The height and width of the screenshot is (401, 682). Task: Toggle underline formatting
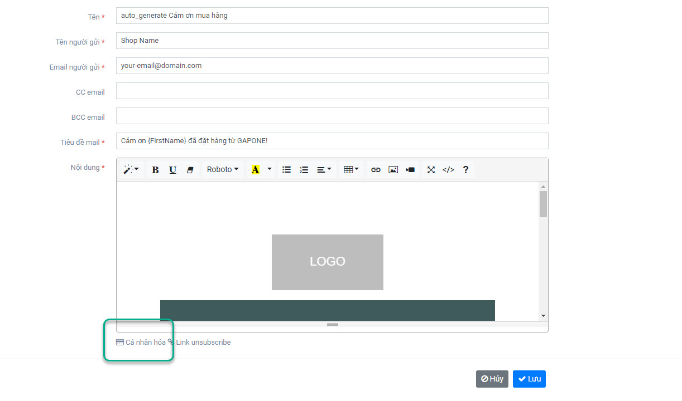tap(172, 170)
